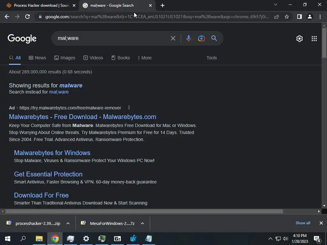Go back using the browser back arrow
This screenshot has width=327, height=245.
[x=7, y=17]
